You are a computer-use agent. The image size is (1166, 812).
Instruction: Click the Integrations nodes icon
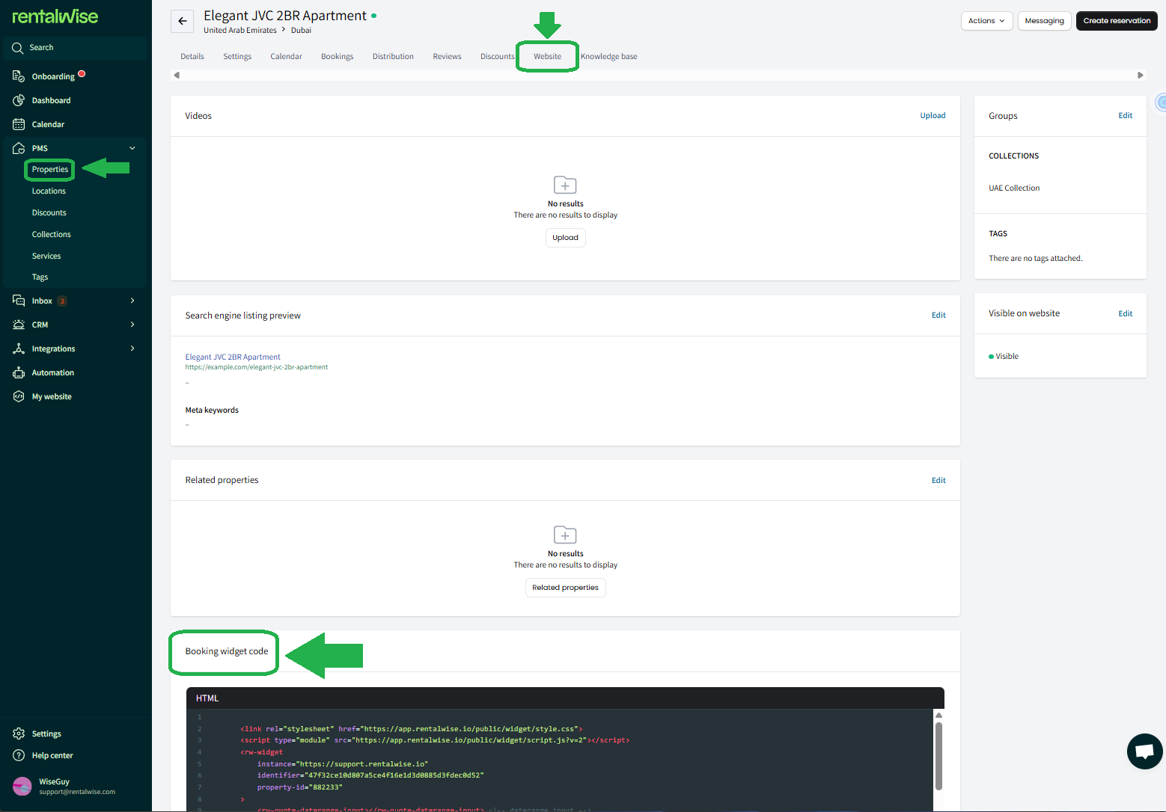click(19, 348)
